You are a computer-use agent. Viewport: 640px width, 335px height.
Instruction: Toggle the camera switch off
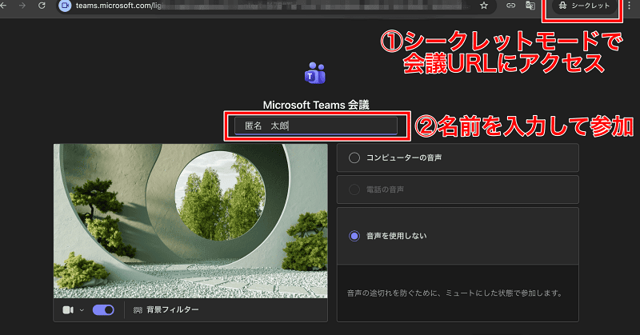point(103,309)
